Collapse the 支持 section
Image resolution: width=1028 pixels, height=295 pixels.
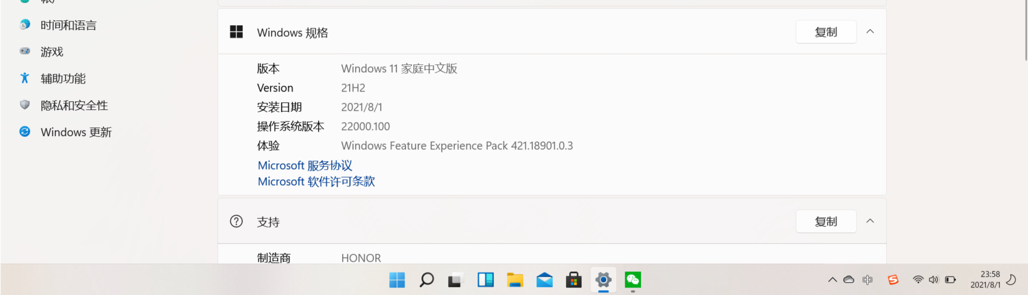click(870, 221)
